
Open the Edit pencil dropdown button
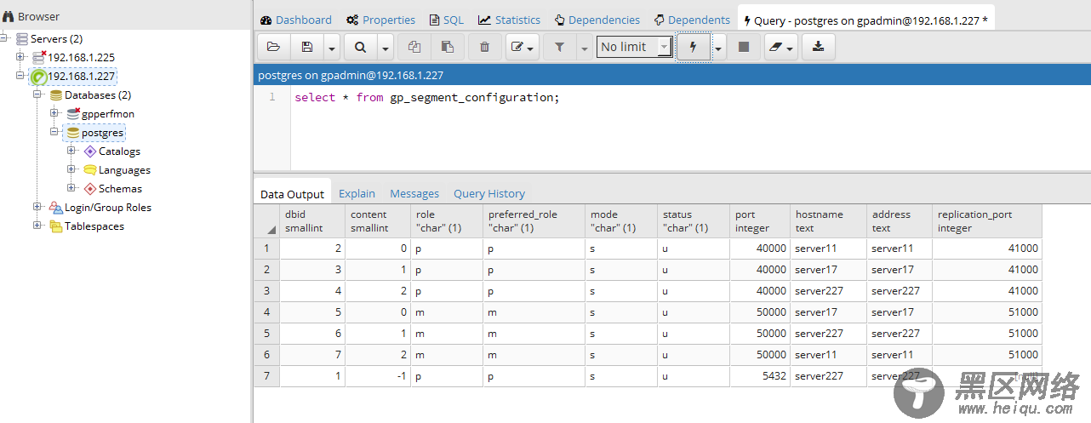pyautogui.click(x=523, y=47)
